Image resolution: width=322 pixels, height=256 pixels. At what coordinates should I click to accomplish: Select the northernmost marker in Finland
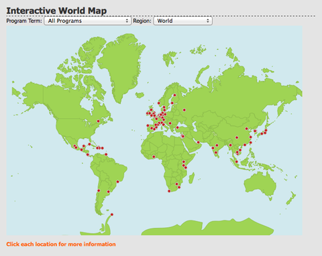tap(174, 95)
